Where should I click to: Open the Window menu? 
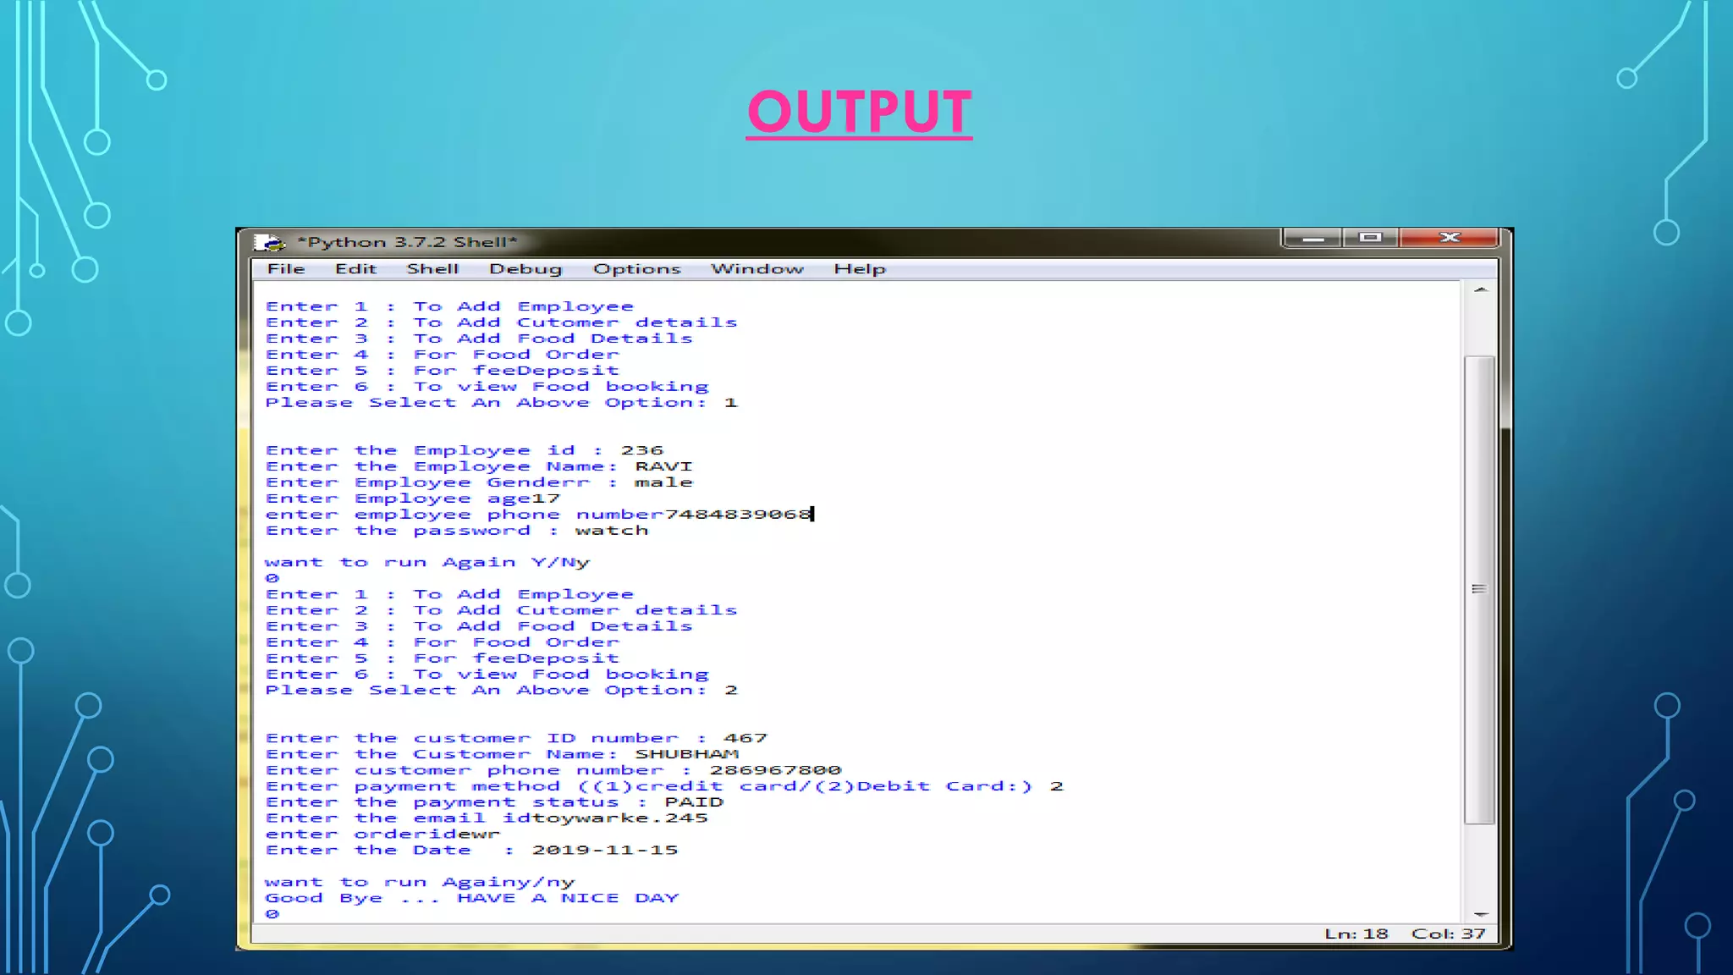757,269
